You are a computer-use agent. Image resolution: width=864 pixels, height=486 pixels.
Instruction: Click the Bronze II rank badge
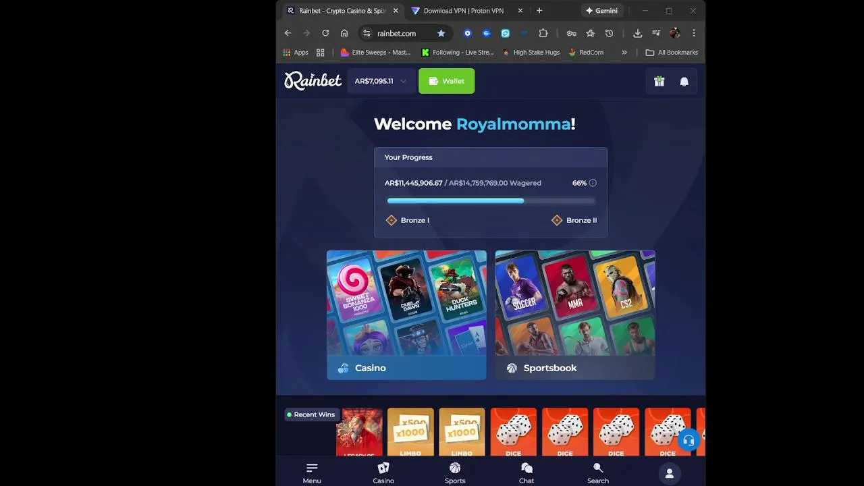pyautogui.click(x=574, y=220)
